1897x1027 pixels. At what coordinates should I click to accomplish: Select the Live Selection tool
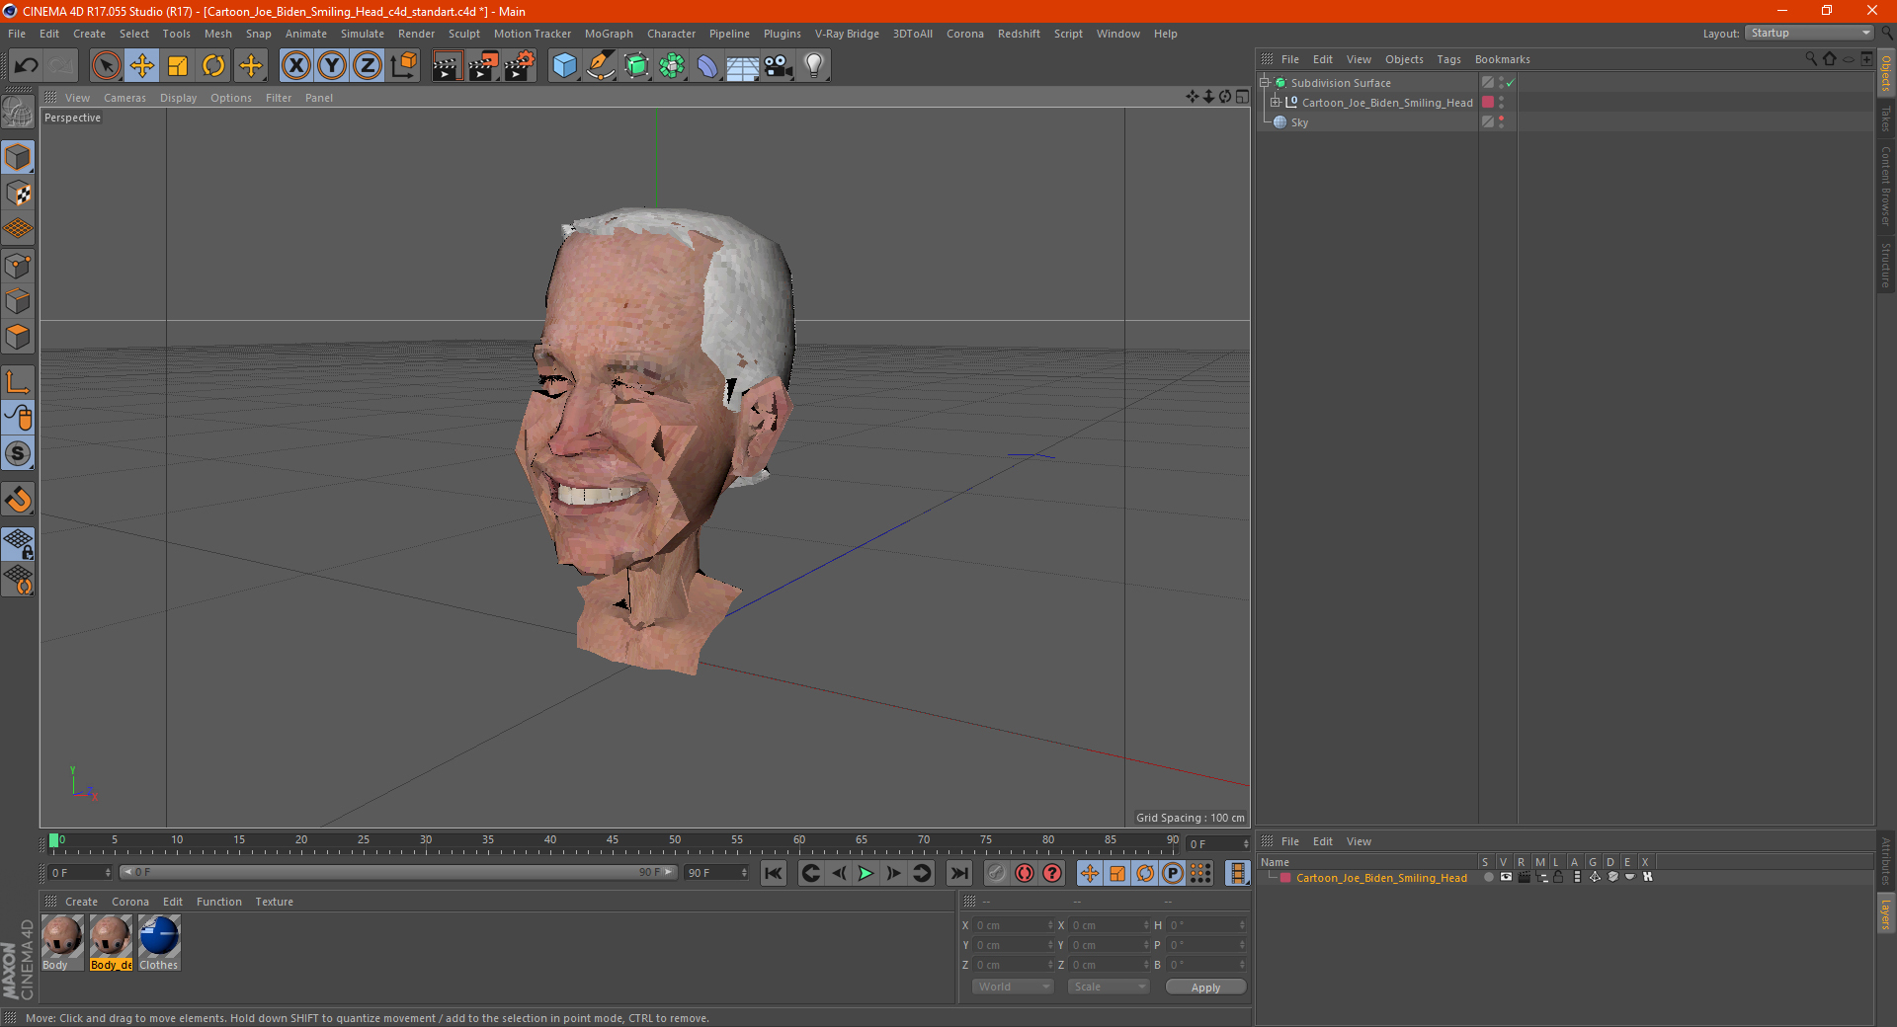(x=106, y=66)
